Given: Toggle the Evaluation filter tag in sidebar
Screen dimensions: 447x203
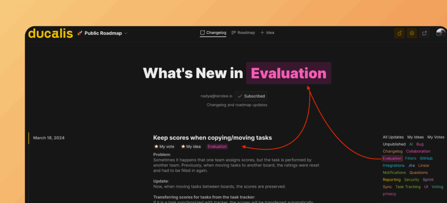Looking at the screenshot, I should point(392,159).
